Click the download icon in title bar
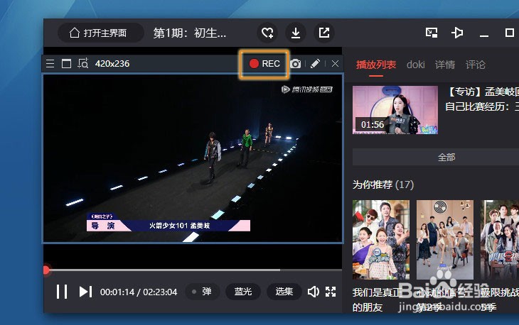Viewport: 519px width, 325px height. (x=296, y=33)
